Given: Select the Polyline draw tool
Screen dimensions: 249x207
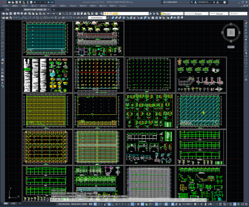Looking at the screenshot, I should (2, 30).
